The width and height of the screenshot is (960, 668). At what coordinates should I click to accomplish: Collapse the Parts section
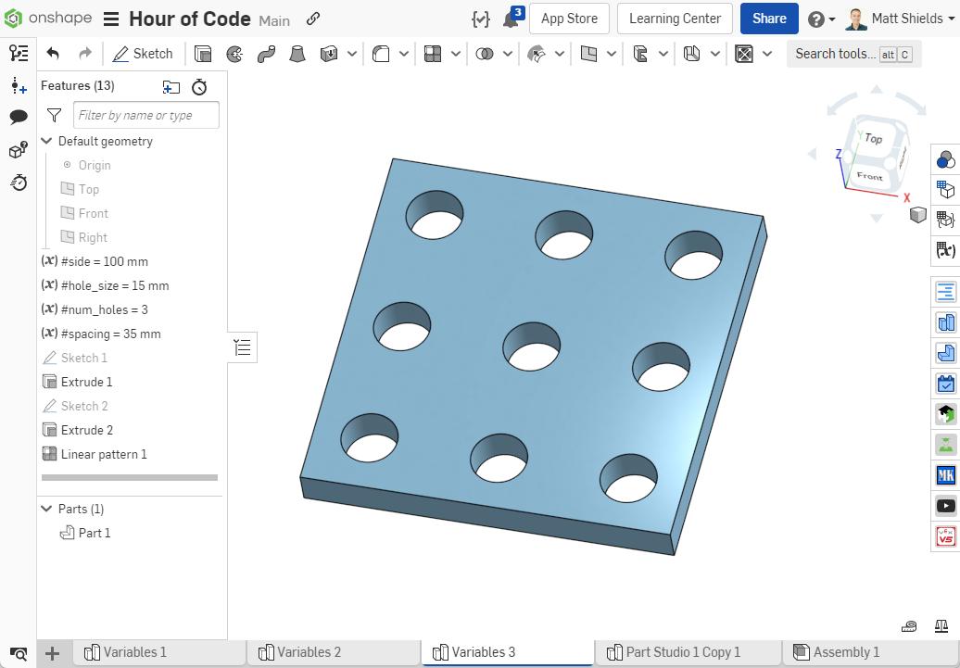point(45,509)
